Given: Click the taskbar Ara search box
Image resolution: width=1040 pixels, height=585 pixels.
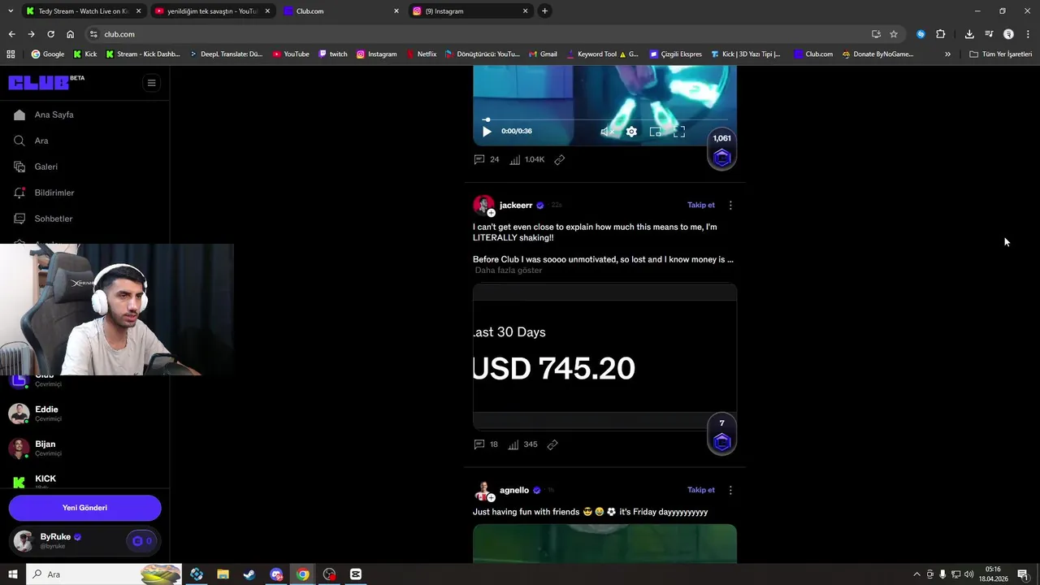Looking at the screenshot, I should 104,574.
